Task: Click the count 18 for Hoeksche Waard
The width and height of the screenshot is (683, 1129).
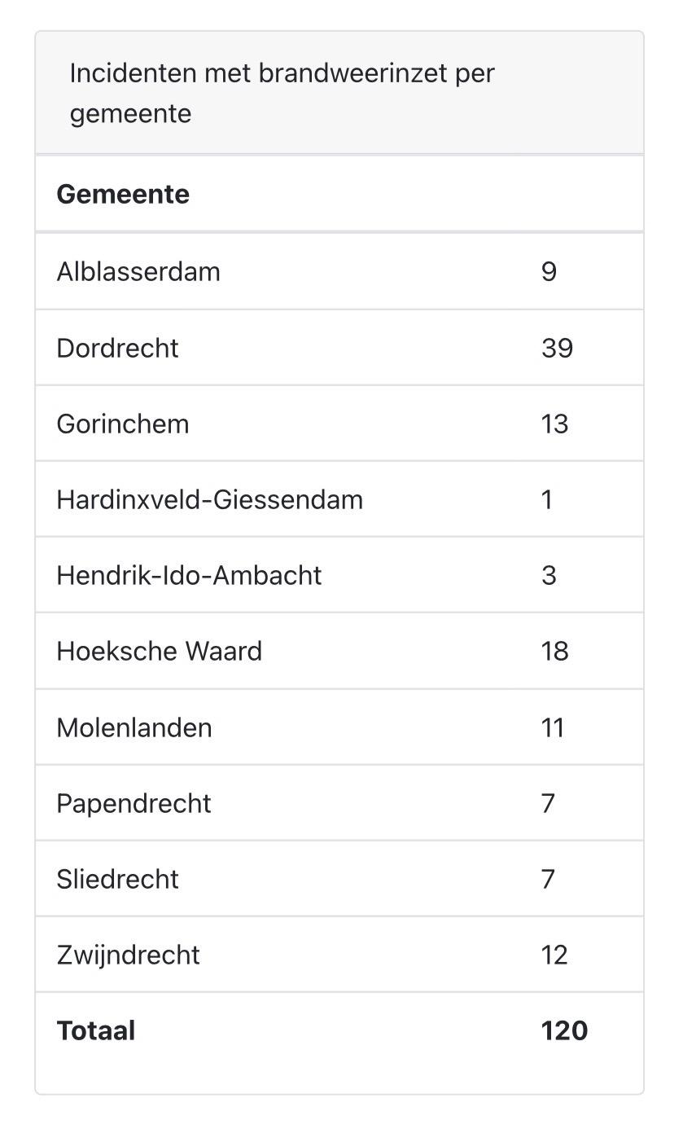Action: (x=554, y=651)
